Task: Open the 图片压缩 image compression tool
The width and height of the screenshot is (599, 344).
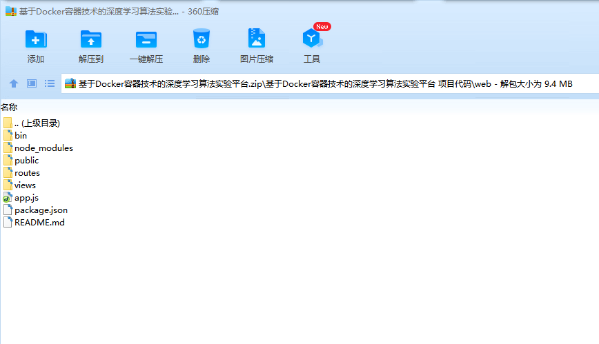Action: coord(256,45)
